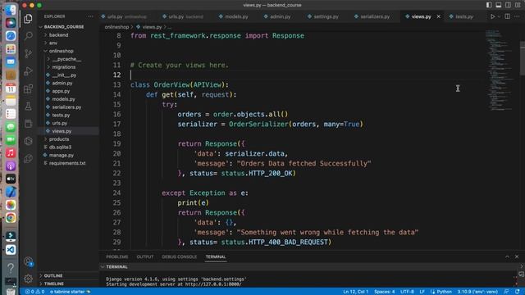Viewport: 525px width, 295px height.
Task: Click the Run Python File play button
Action: (x=492, y=16)
